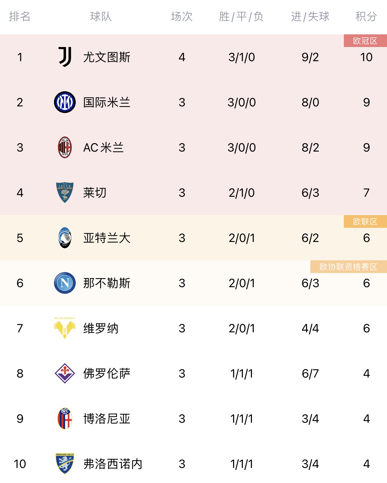This screenshot has height=483, width=387.
Task: Select the 欧协联资格赛区 zone label
Action: (348, 267)
